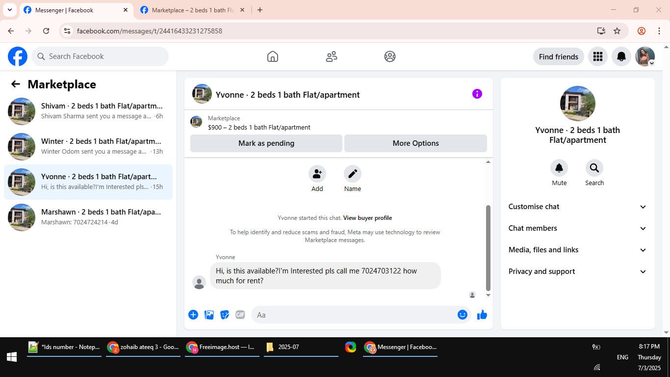The height and width of the screenshot is (377, 670).
Task: Open more actions plus icon in composer
Action: [x=193, y=315]
